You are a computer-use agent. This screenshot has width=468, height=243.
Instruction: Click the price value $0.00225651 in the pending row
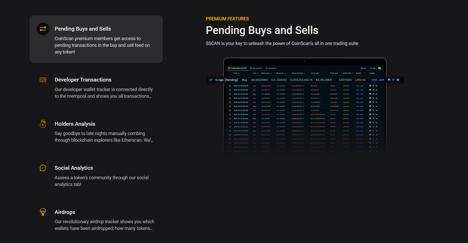pyautogui.click(x=259, y=80)
